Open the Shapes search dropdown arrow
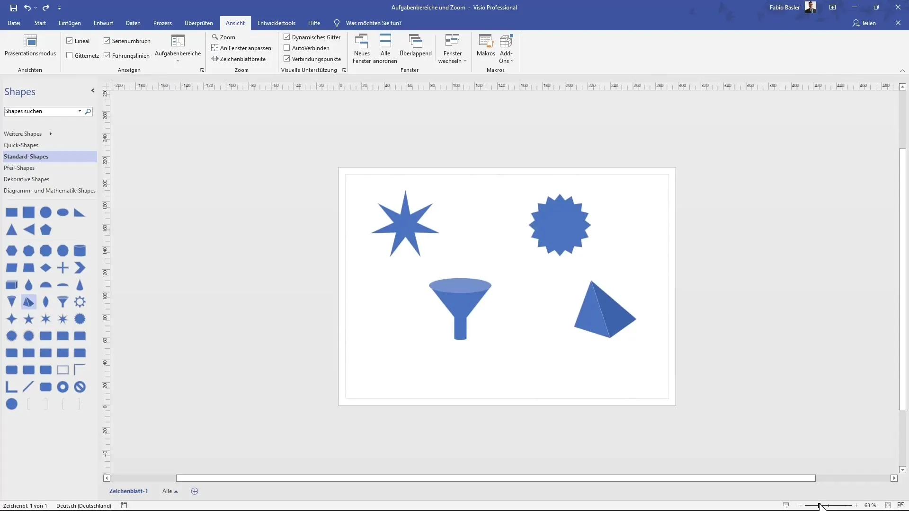The height and width of the screenshot is (511, 909). (80, 111)
